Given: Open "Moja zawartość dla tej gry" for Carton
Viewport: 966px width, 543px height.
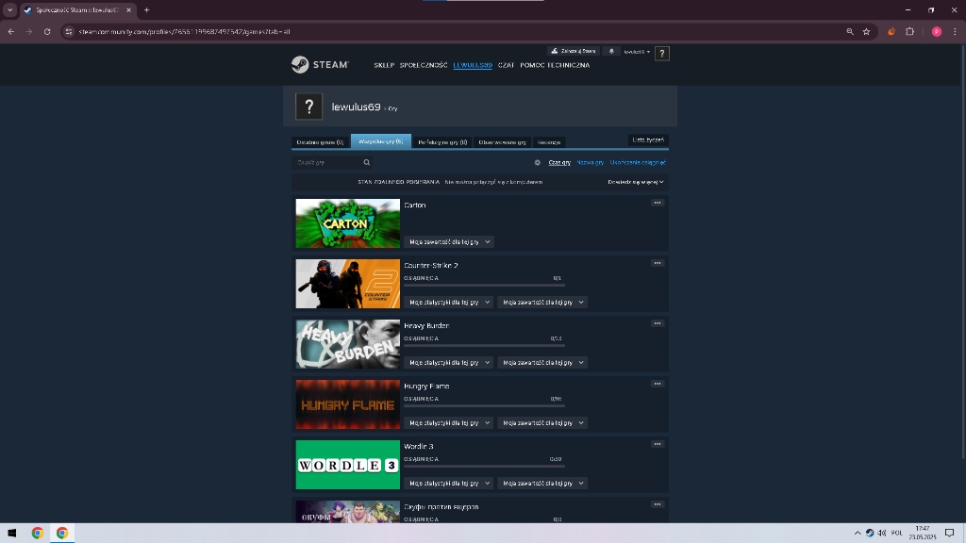Looking at the screenshot, I should pyautogui.click(x=447, y=241).
